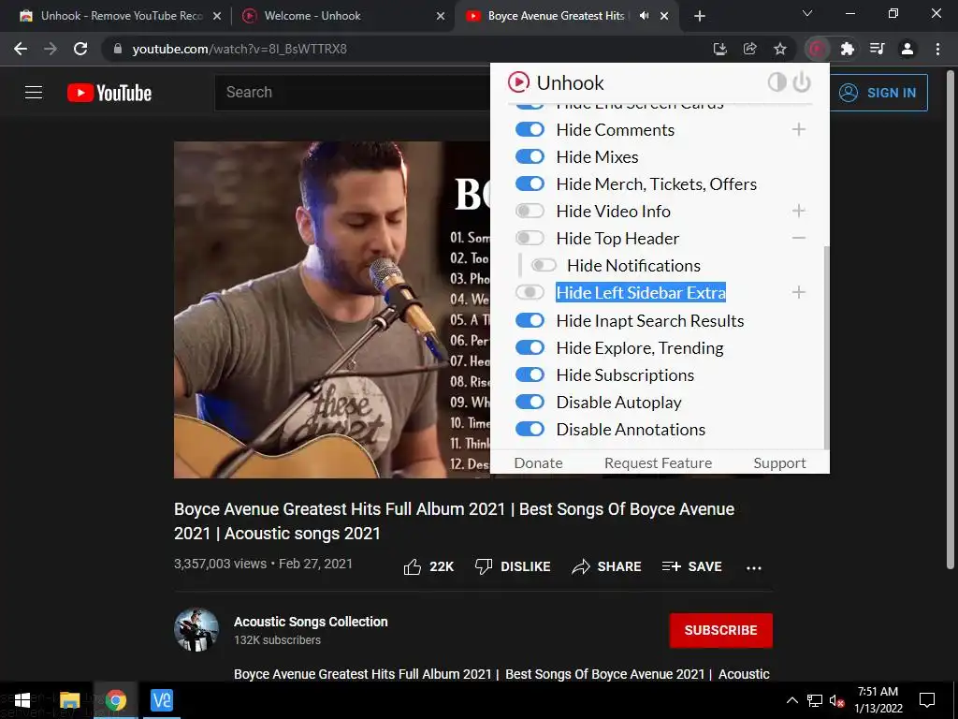The image size is (958, 719).
Task: Toggle Hide Explore, Trending switch
Action: (x=530, y=347)
